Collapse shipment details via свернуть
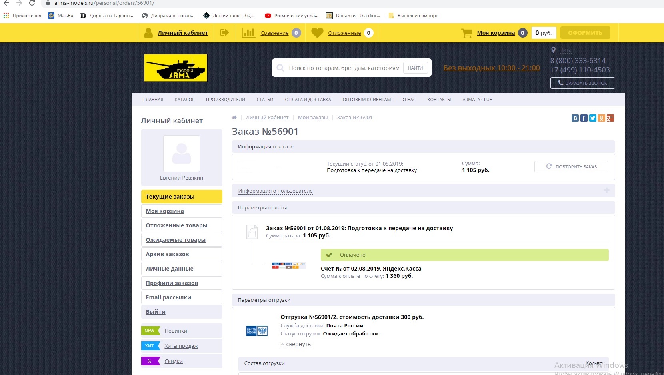 [296, 345]
